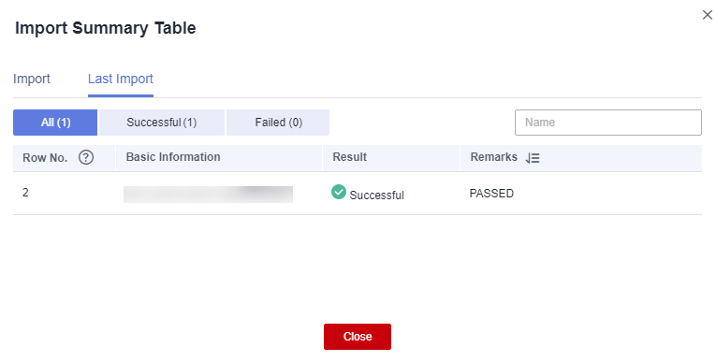
Task: Click the Import Summary Table title
Action: pos(106,28)
